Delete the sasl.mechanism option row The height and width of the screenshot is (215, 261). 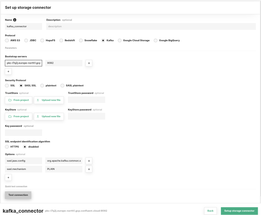[89, 169]
